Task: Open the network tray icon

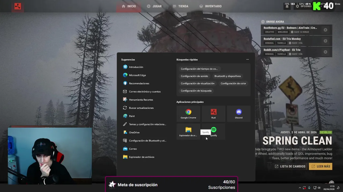Action: pyautogui.click(x=315, y=188)
